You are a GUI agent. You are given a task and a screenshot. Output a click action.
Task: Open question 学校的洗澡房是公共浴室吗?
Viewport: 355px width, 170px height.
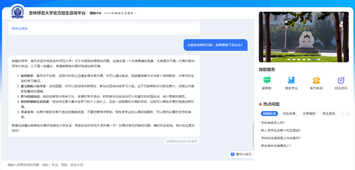coord(281,138)
